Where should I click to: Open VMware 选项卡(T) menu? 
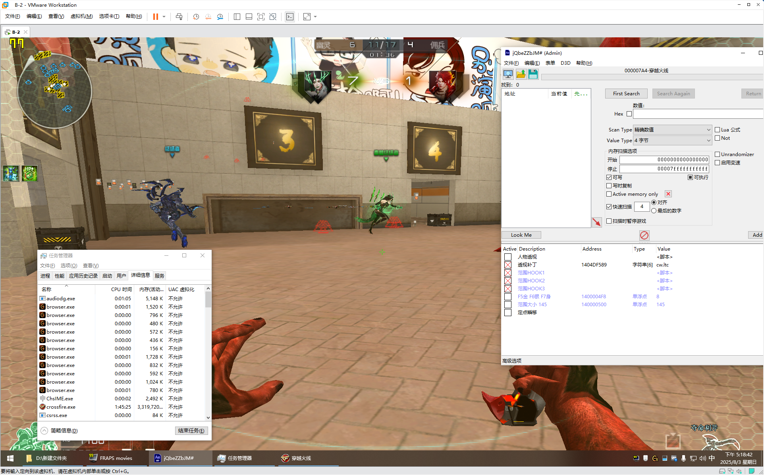pyautogui.click(x=109, y=16)
